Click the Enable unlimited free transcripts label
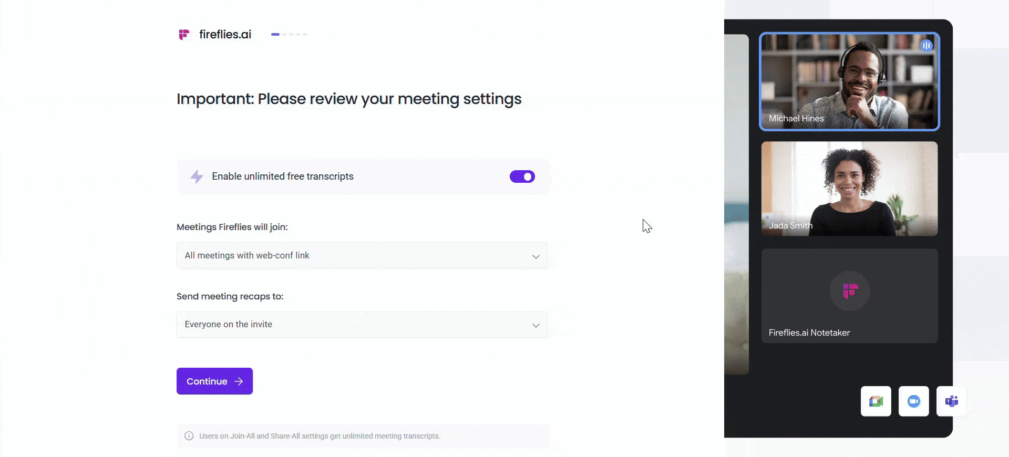The width and height of the screenshot is (1009, 457). tap(283, 176)
